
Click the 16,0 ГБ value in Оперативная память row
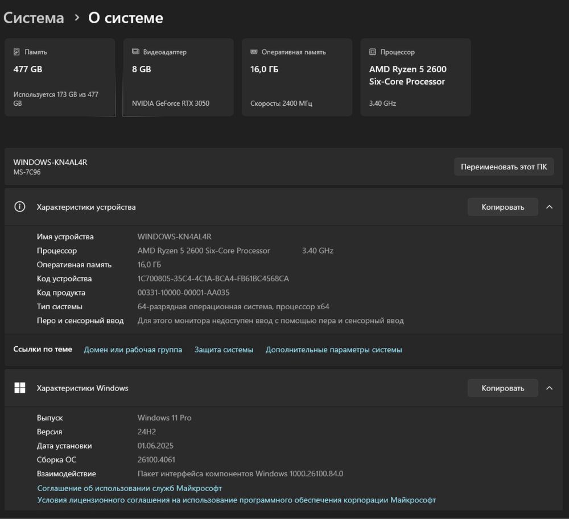(149, 264)
